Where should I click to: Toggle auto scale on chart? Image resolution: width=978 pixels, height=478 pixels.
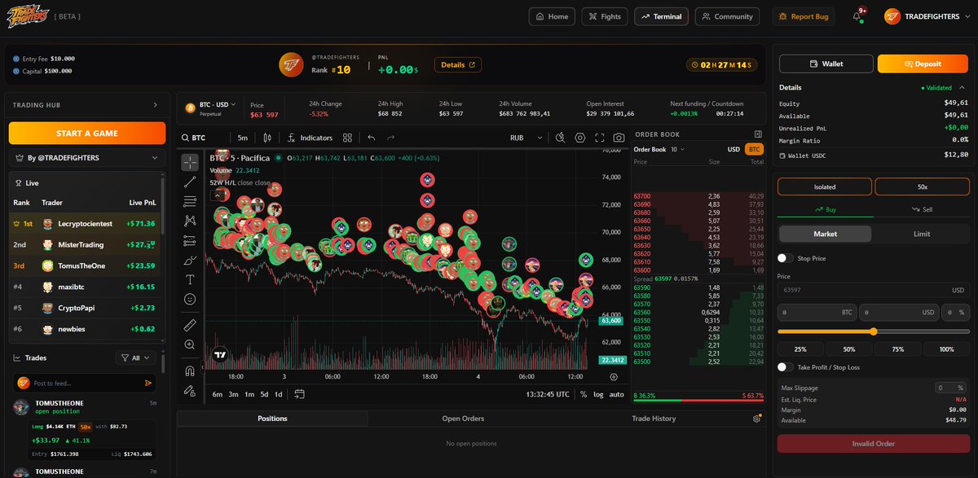point(617,394)
